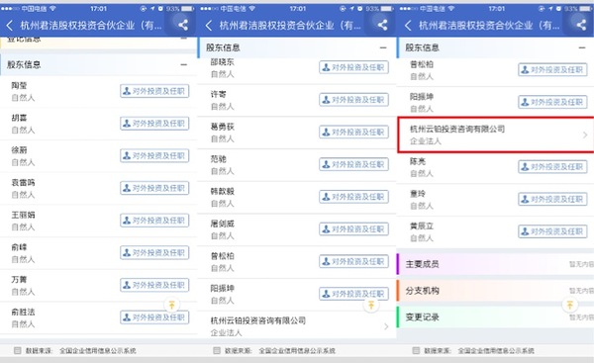Open 对外投资及任职 for 曾松柏 in middle screen
594x363 pixels.
353,261
